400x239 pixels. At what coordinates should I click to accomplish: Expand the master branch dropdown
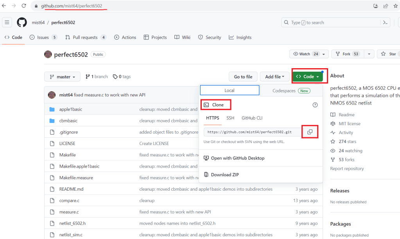[x=63, y=77]
